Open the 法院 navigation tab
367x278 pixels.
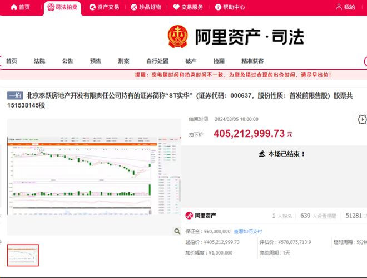pyautogui.click(x=39, y=61)
